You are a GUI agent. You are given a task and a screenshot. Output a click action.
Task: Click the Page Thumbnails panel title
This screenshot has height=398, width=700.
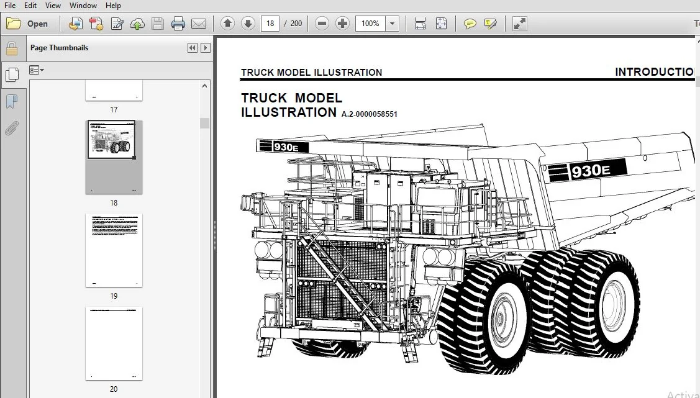coord(60,48)
